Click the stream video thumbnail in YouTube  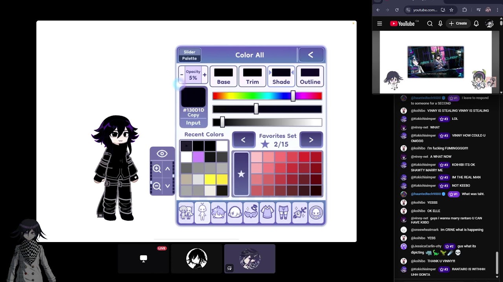tap(435, 62)
